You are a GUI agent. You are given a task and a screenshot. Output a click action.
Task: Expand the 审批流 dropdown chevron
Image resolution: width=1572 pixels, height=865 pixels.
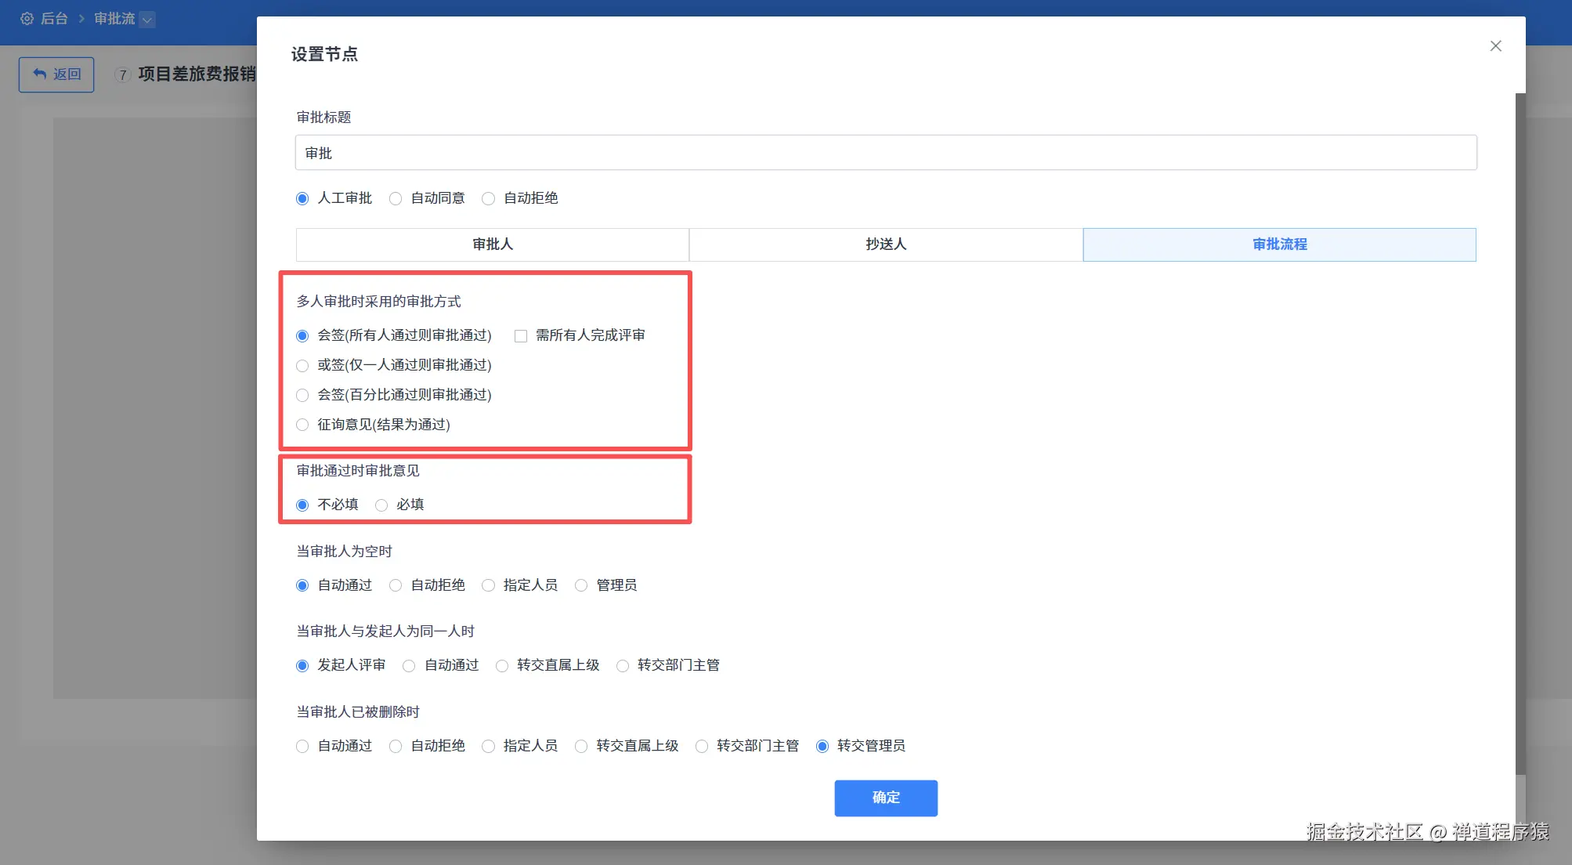pos(147,19)
